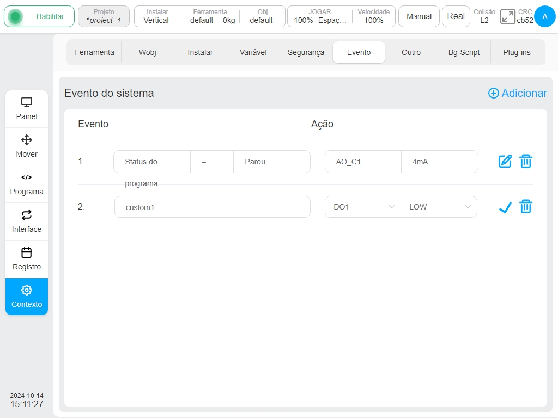Open the Painel monitor icon
This screenshot has width=558, height=418.
(x=27, y=102)
